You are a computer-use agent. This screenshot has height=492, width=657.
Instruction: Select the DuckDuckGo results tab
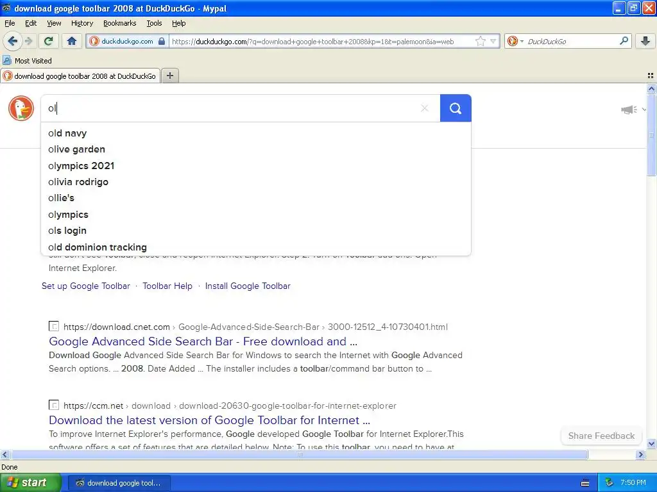[x=80, y=76]
